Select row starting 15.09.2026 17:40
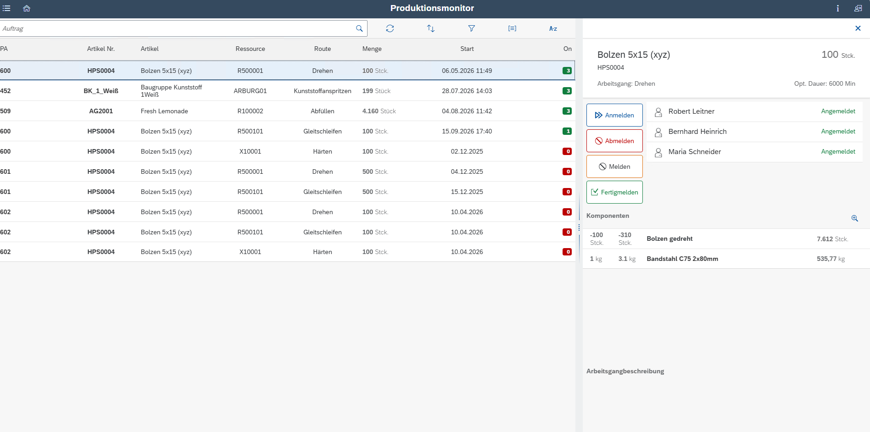Screen dimensions: 870x432 (287, 131)
